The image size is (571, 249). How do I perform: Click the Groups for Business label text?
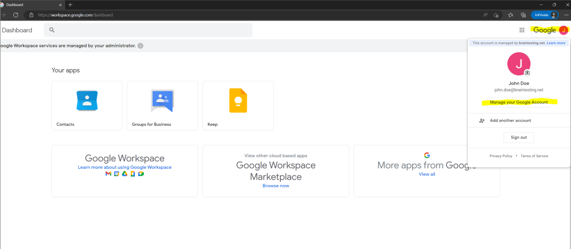[152, 125]
